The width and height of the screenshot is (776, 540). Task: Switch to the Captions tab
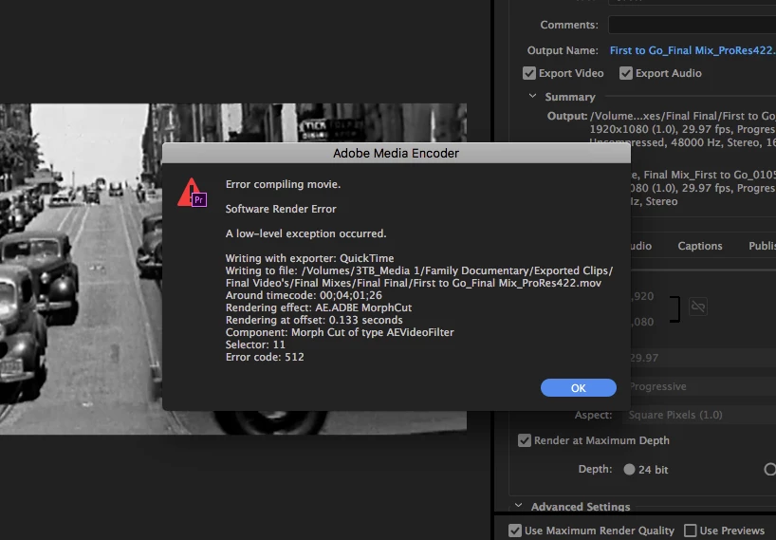click(x=700, y=246)
